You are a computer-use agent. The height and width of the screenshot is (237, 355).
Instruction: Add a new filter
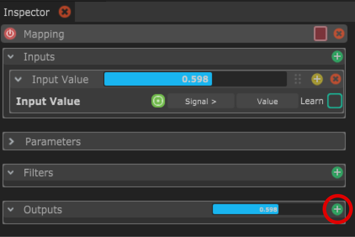coord(337,172)
